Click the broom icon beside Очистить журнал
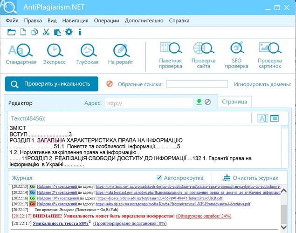This screenshot has height=233, width=296. [x=226, y=178]
